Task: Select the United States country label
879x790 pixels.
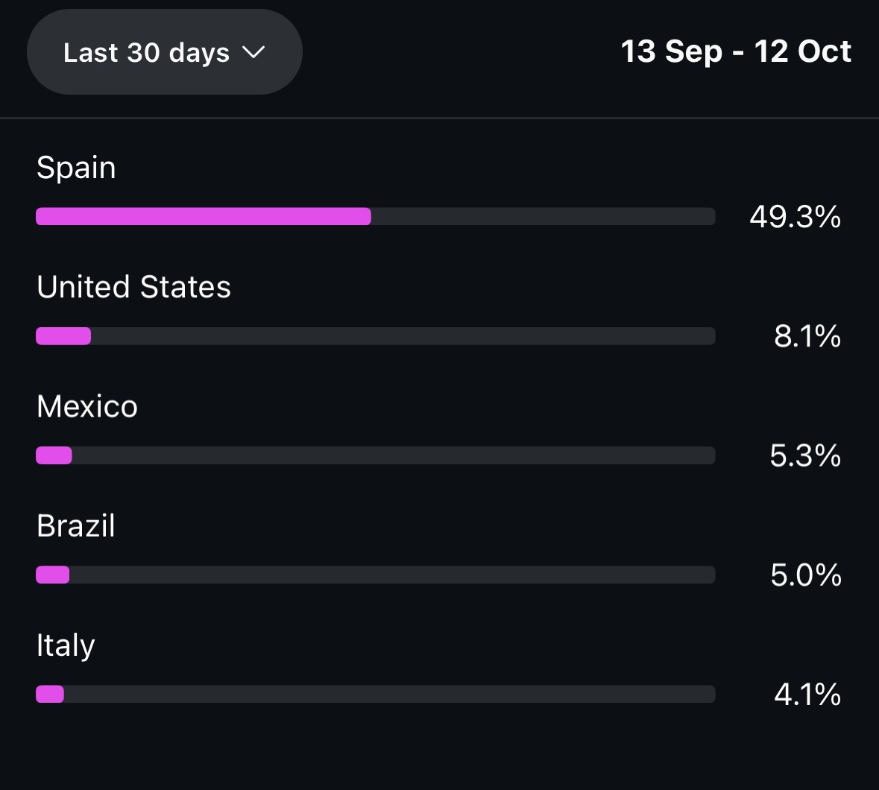Action: click(x=133, y=287)
